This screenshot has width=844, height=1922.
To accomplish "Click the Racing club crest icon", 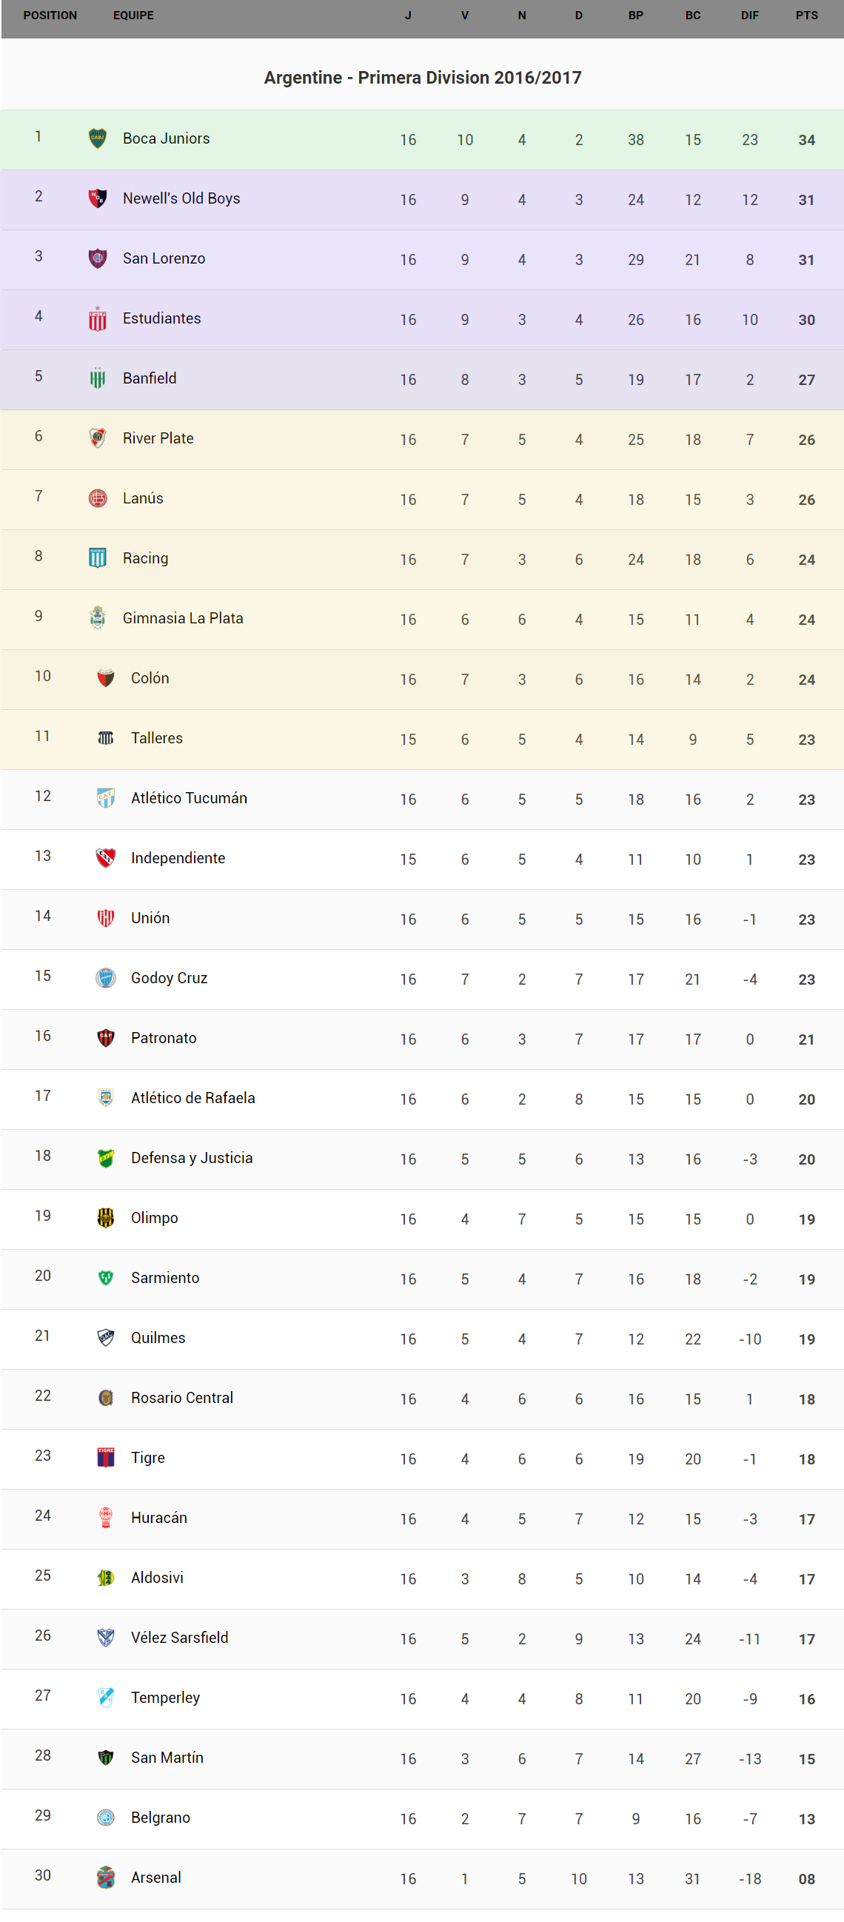I will pyautogui.click(x=98, y=558).
